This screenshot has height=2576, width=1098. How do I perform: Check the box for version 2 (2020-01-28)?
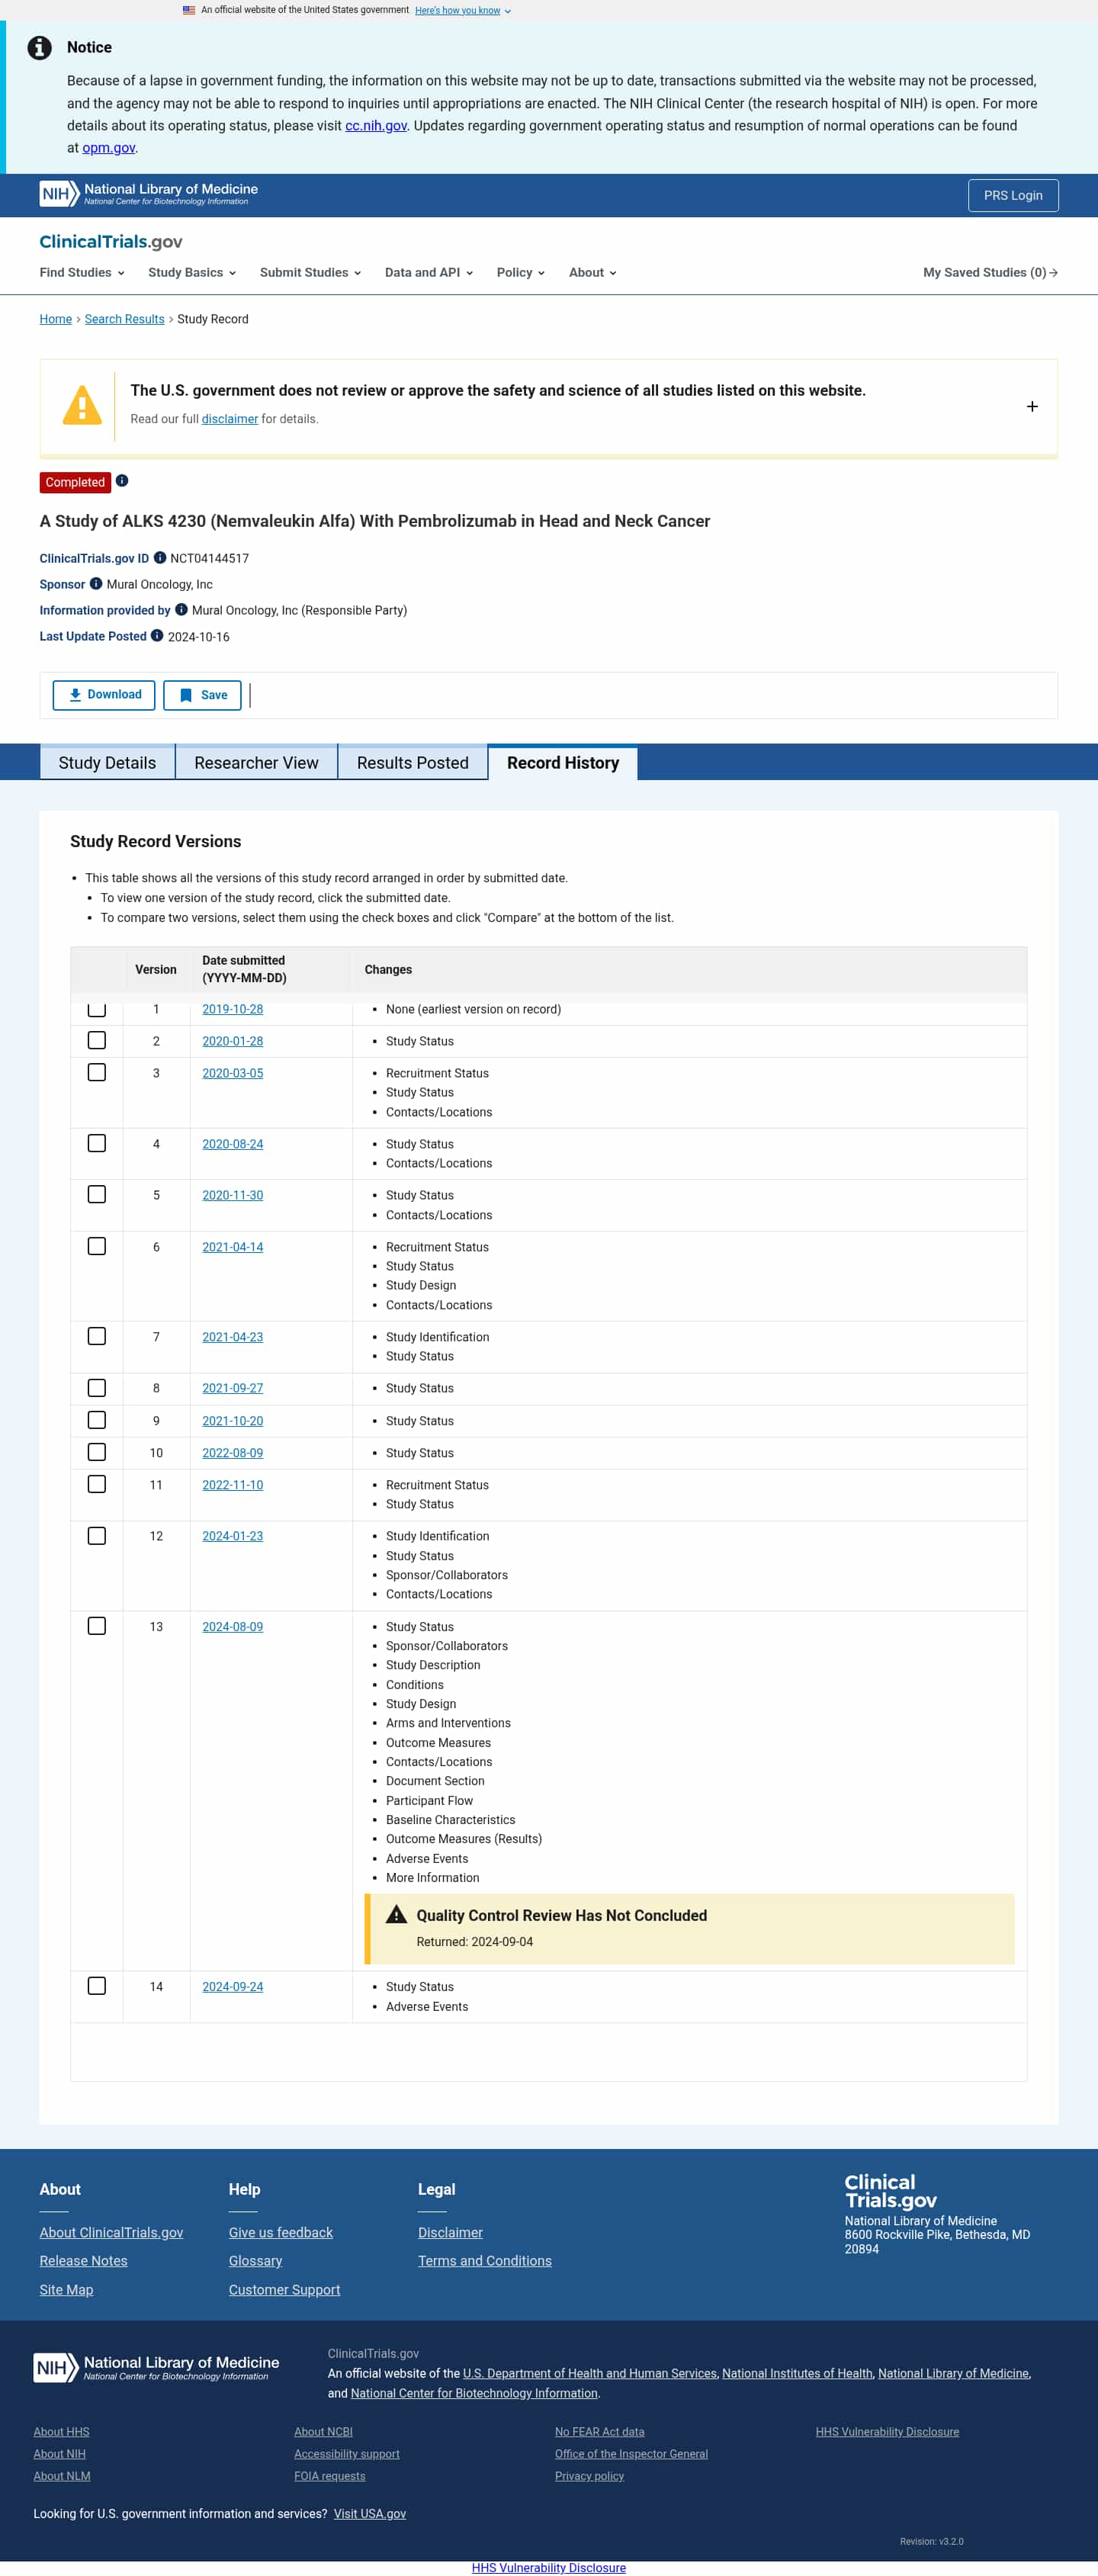coord(97,1041)
